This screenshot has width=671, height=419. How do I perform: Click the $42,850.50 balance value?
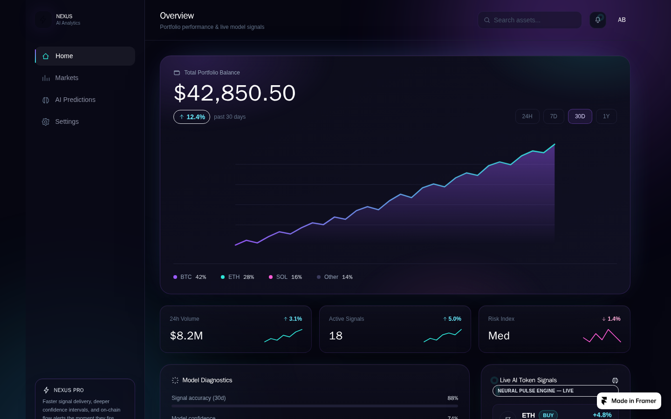tap(235, 93)
